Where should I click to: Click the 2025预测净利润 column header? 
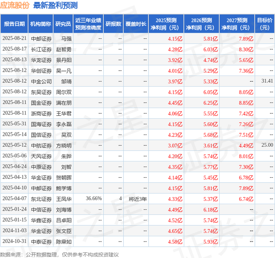166,24
